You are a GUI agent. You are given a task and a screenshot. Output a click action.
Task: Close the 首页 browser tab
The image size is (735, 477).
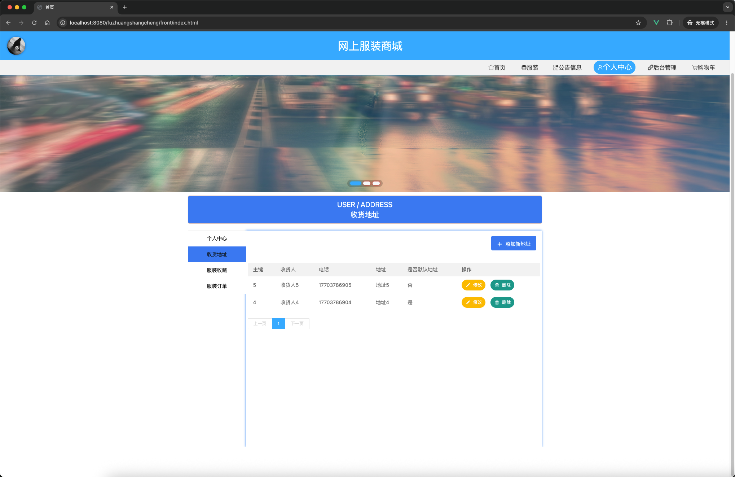[x=112, y=7]
